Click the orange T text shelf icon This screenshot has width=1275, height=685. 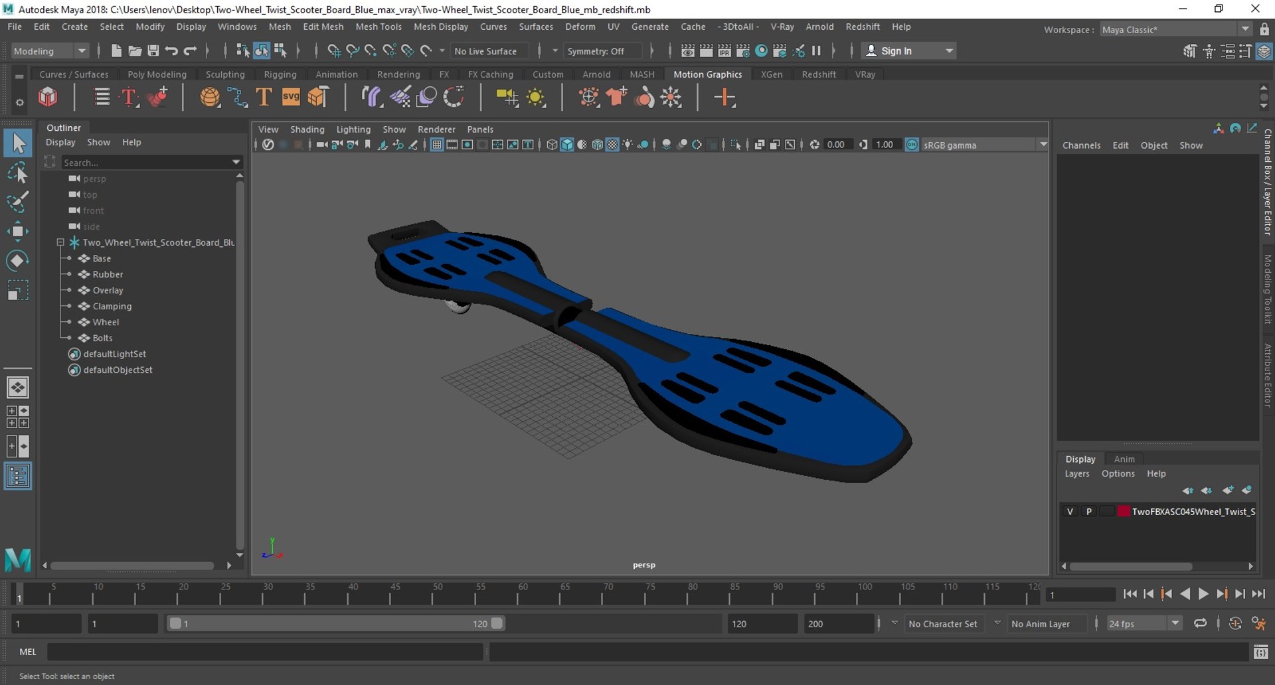pyautogui.click(x=264, y=98)
